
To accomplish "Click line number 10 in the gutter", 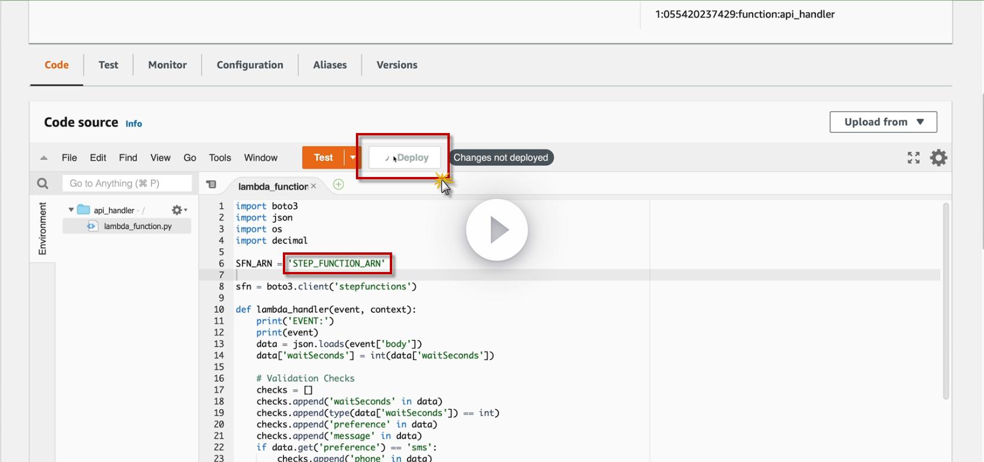I will coord(219,309).
